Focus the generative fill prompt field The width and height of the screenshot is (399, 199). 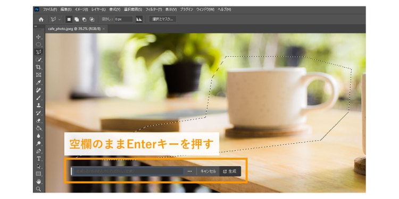point(128,171)
